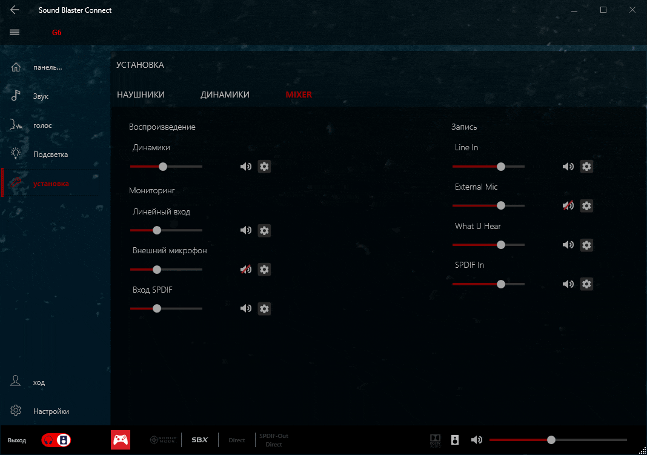The height and width of the screenshot is (455, 647).
Task: Click the SBX button in bottom bar
Action: (199, 440)
